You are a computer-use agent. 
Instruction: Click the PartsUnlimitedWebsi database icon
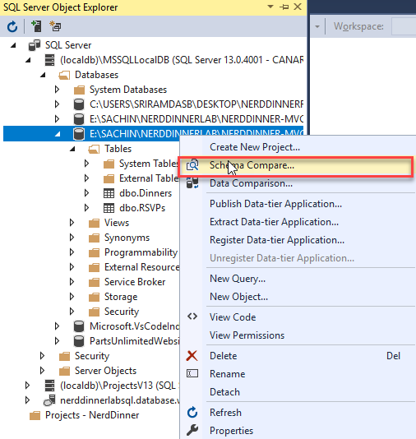[79, 341]
